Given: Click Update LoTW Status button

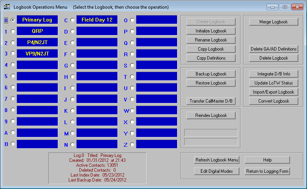Looking at the screenshot, I should pyautogui.click(x=273, y=83).
